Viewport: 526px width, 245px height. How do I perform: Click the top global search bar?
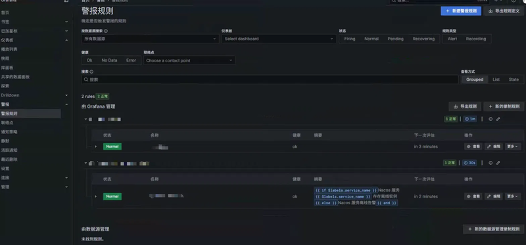[x=439, y=1]
